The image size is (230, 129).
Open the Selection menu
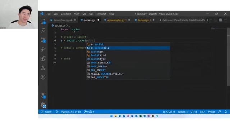point(66,14)
